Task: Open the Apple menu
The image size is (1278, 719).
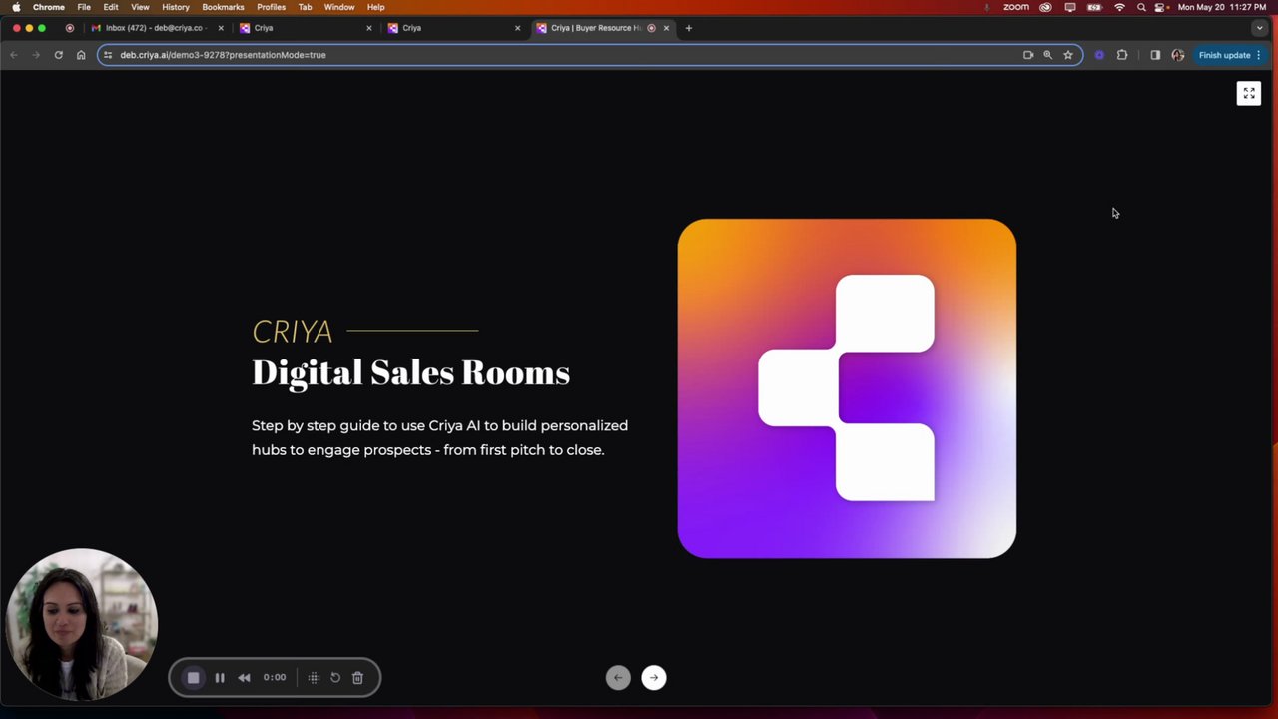Action: (16, 7)
